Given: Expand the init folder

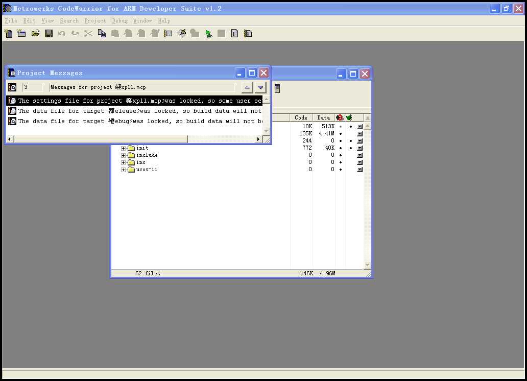Looking at the screenshot, I should click(x=124, y=148).
